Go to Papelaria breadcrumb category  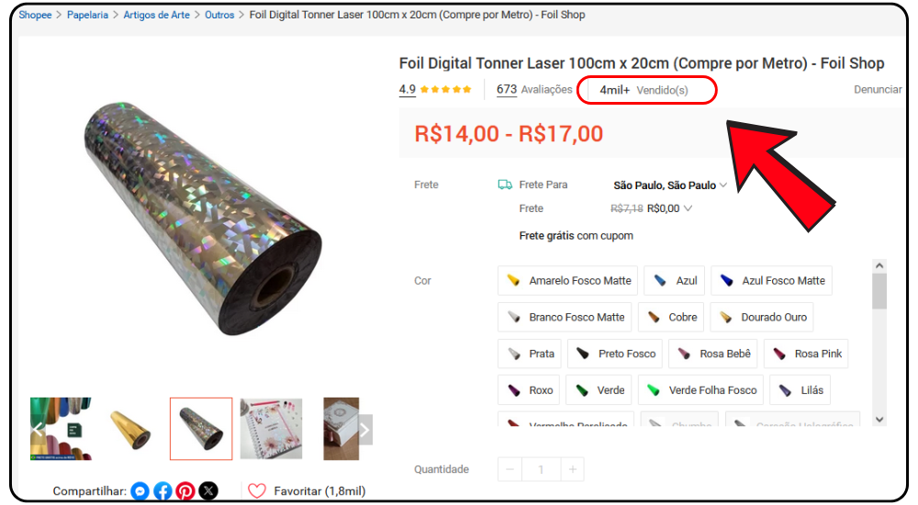point(87,15)
